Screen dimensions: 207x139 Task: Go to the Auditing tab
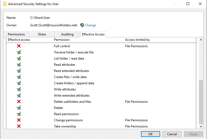67,34
